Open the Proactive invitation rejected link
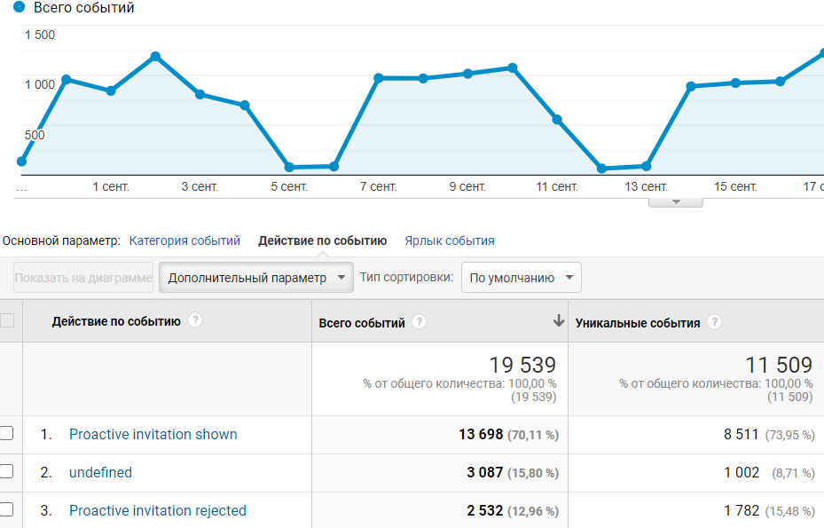Viewport: 824px width, 528px height. pos(158,511)
